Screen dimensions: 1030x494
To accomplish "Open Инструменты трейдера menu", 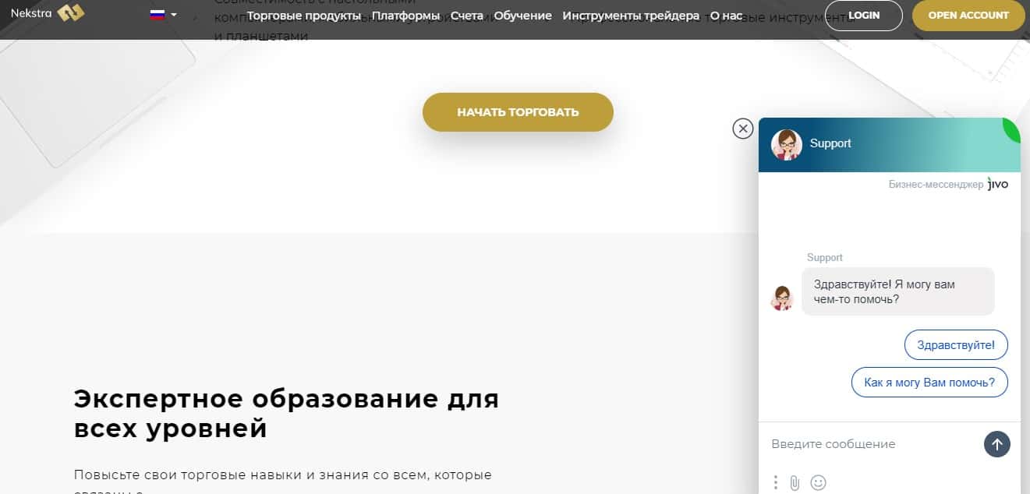I will 631,15.
